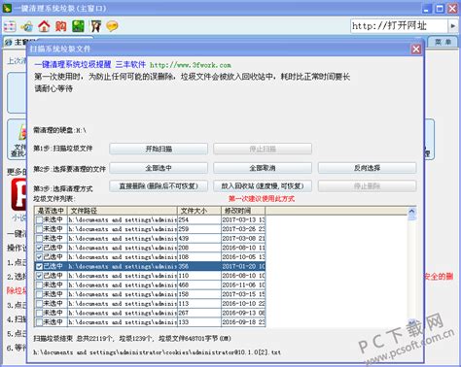
Task: Check the box for the 113-byte file row
Action: pos(39,304)
